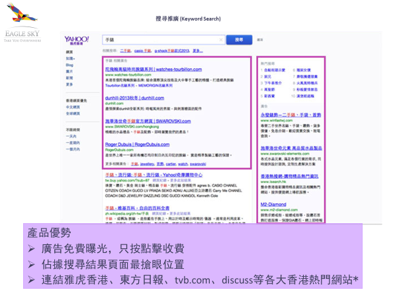Open the 手錶 - 維基百科 result link
This screenshot has width=397, height=298.
137,209
